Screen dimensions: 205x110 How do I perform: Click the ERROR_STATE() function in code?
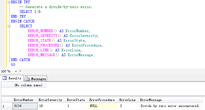(x=41, y=41)
